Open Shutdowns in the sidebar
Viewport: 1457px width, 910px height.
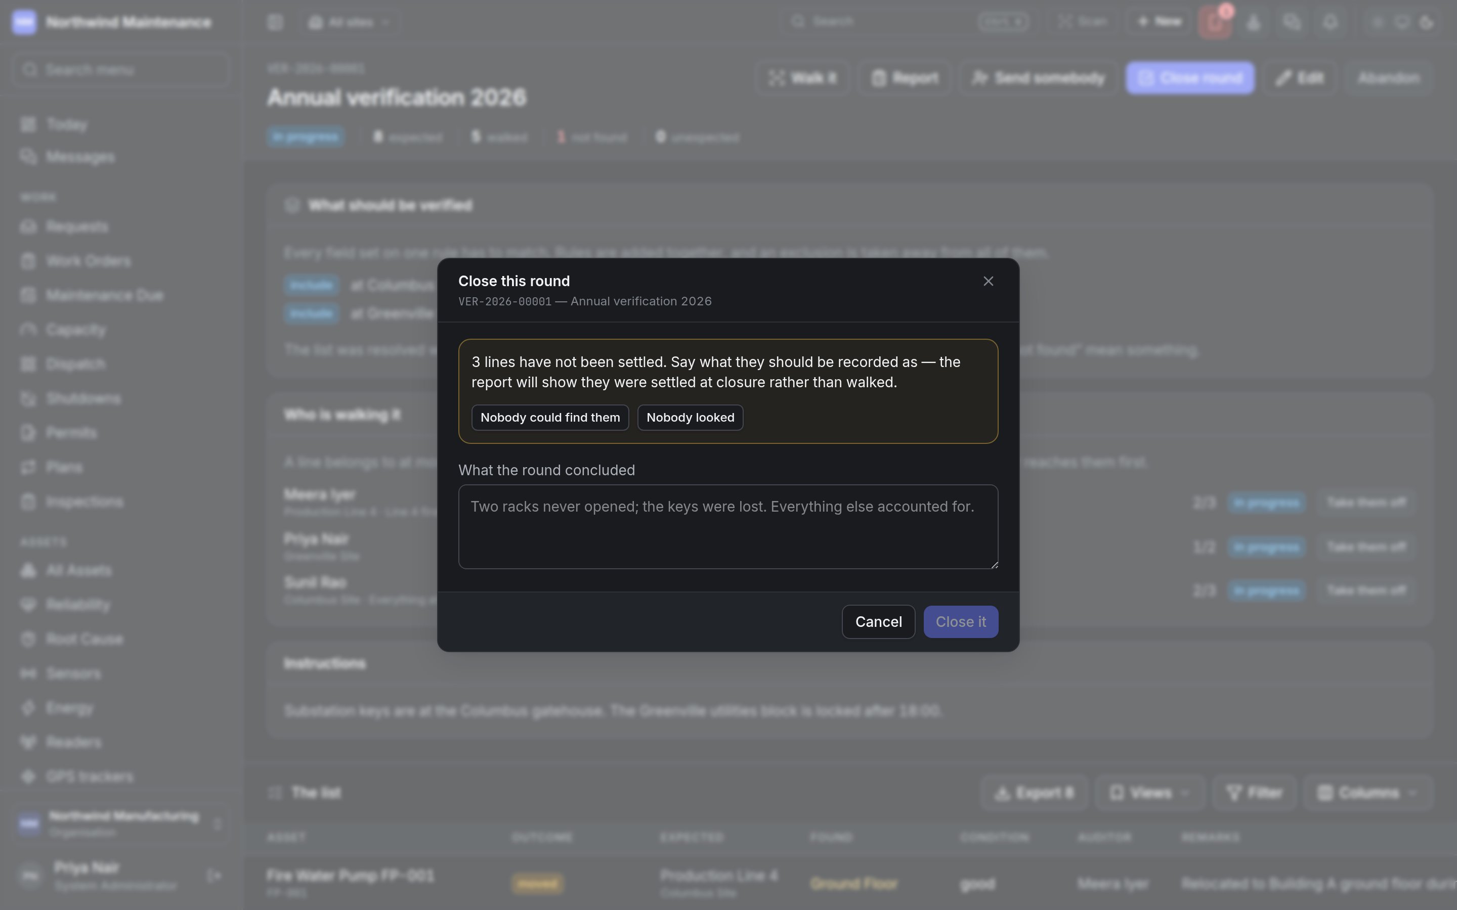point(120,398)
